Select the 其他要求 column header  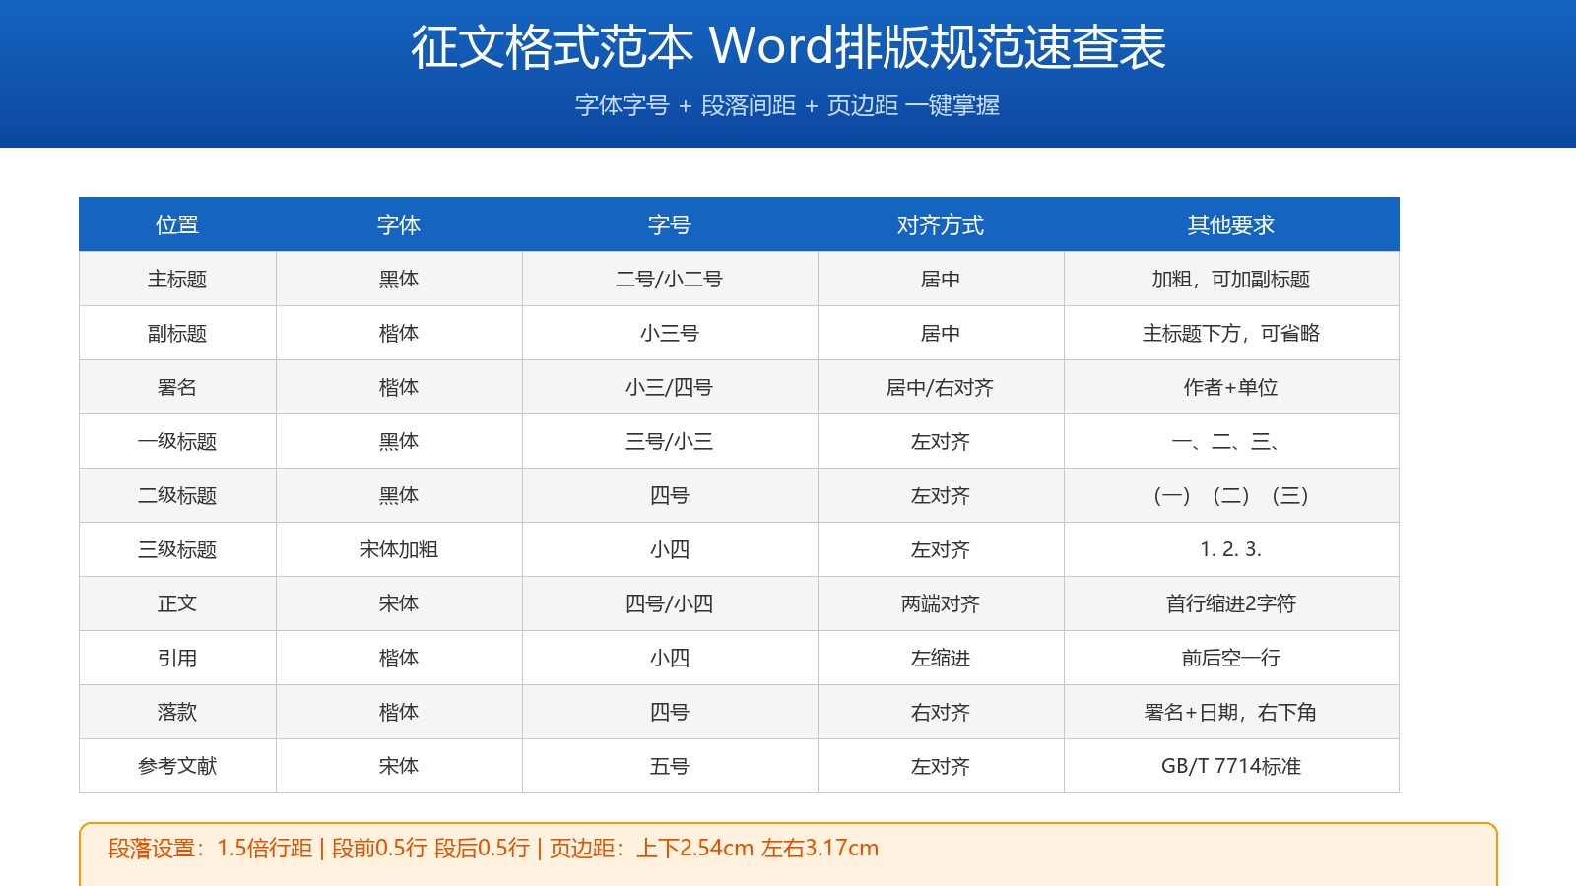click(1231, 224)
